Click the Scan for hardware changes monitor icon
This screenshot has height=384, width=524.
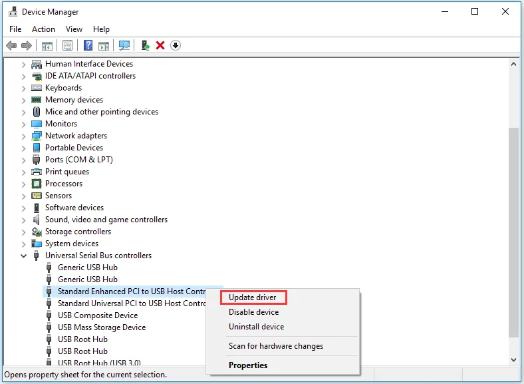point(124,45)
